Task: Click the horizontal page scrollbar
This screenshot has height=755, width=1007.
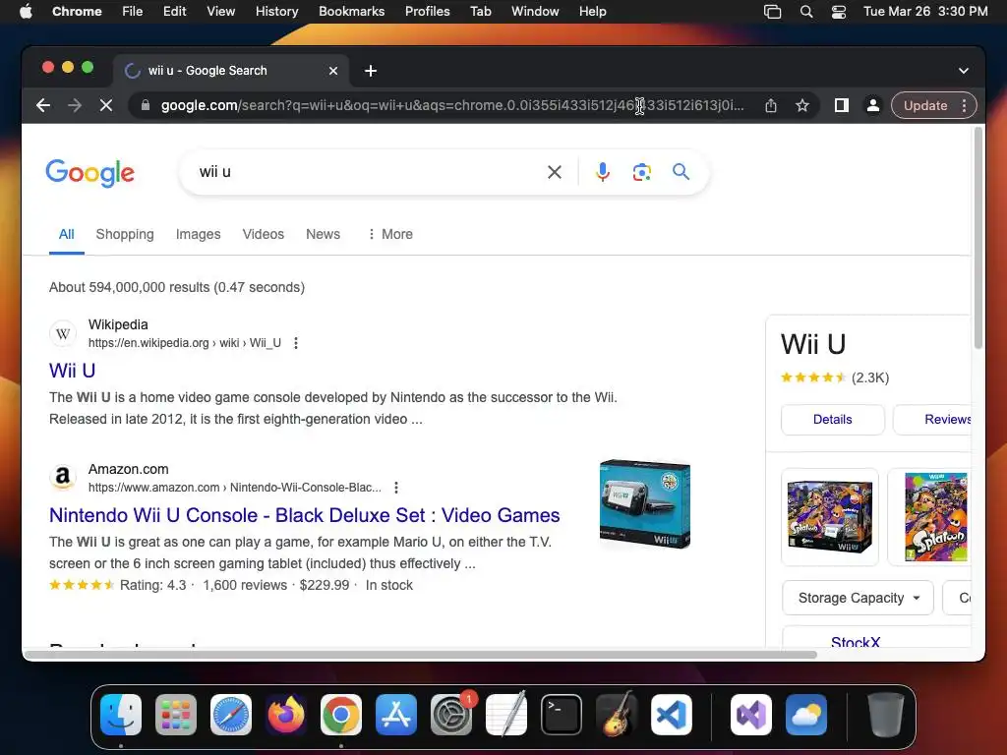Action: (x=421, y=655)
